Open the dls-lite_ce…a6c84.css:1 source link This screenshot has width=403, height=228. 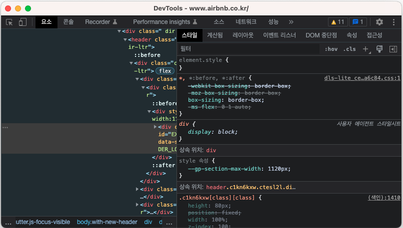click(362, 78)
